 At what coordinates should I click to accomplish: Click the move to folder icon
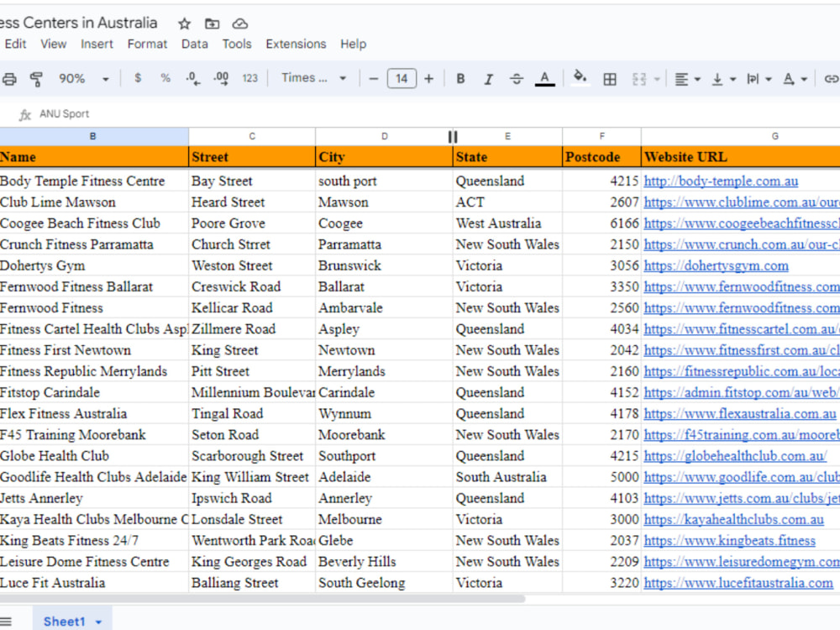pyautogui.click(x=213, y=24)
